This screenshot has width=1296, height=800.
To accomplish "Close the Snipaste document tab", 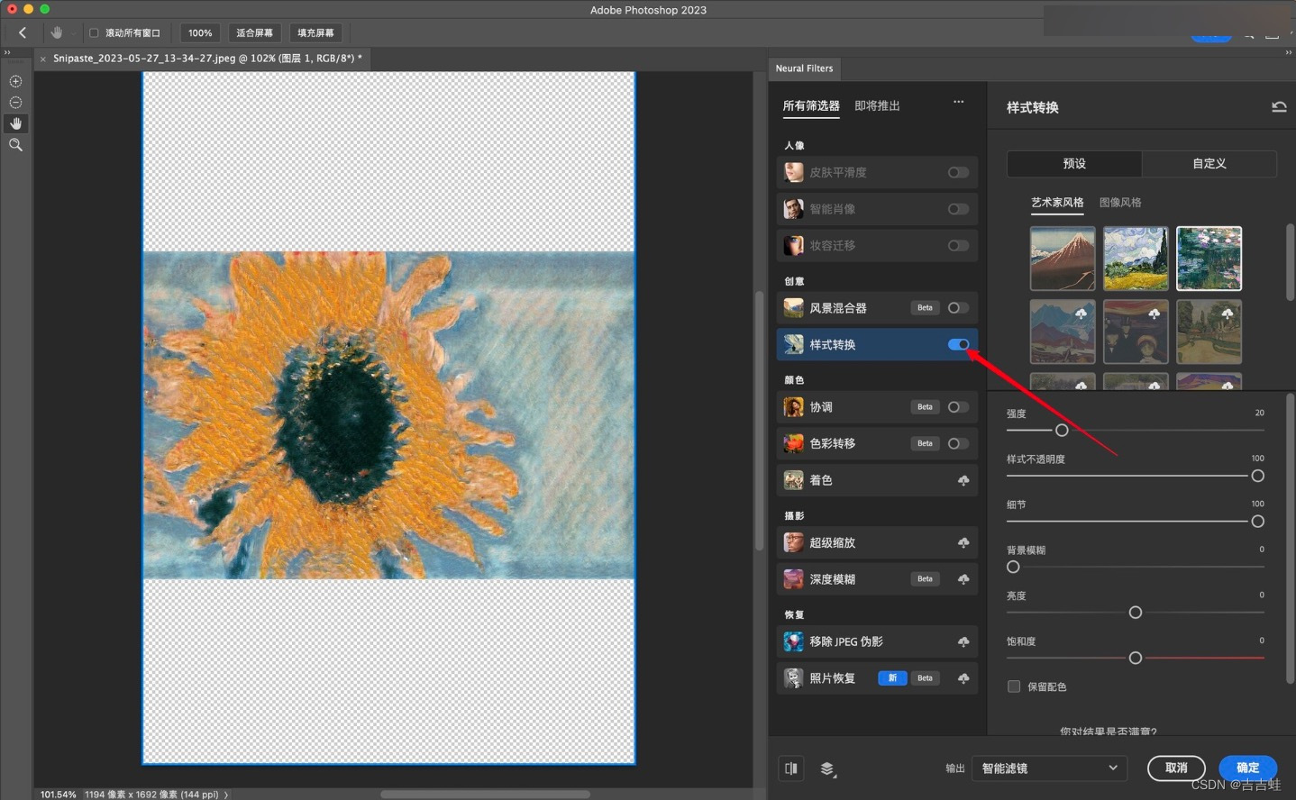I will click(x=42, y=59).
